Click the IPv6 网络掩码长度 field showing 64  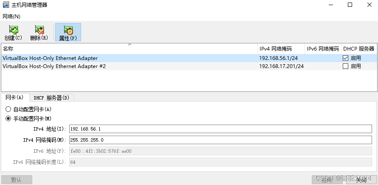click(x=220, y=162)
